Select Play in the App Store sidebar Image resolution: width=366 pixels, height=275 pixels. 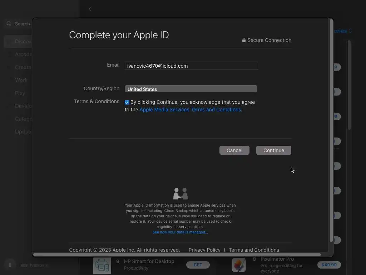(x=18, y=93)
